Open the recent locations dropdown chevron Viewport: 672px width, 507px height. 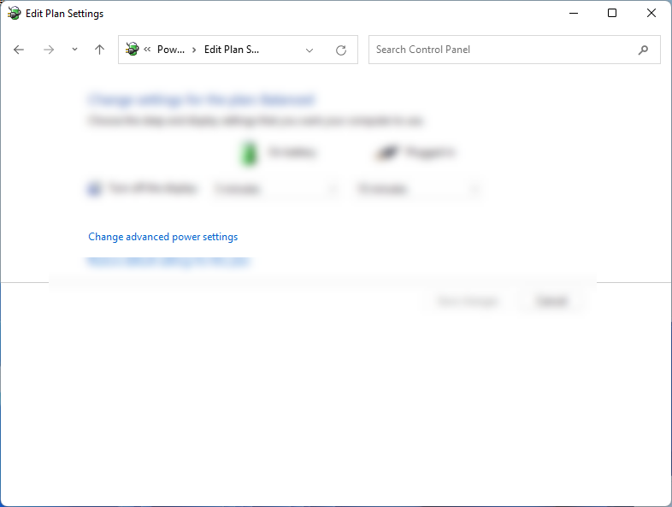(x=74, y=50)
